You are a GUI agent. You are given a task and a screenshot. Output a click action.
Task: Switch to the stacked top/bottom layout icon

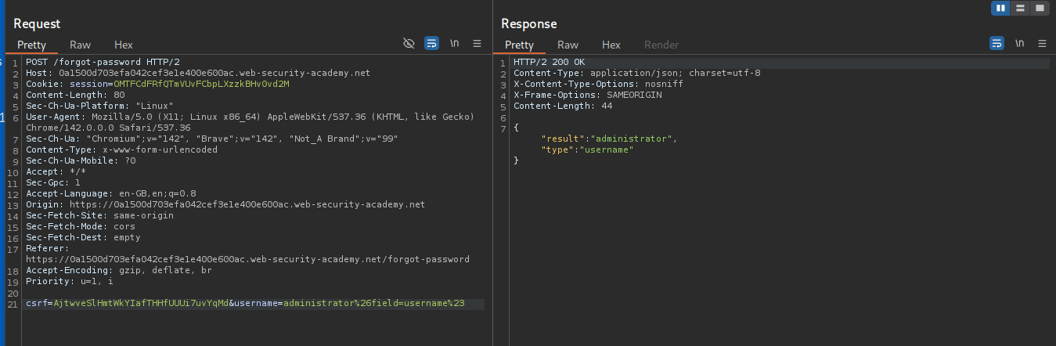pyautogui.click(x=1020, y=8)
